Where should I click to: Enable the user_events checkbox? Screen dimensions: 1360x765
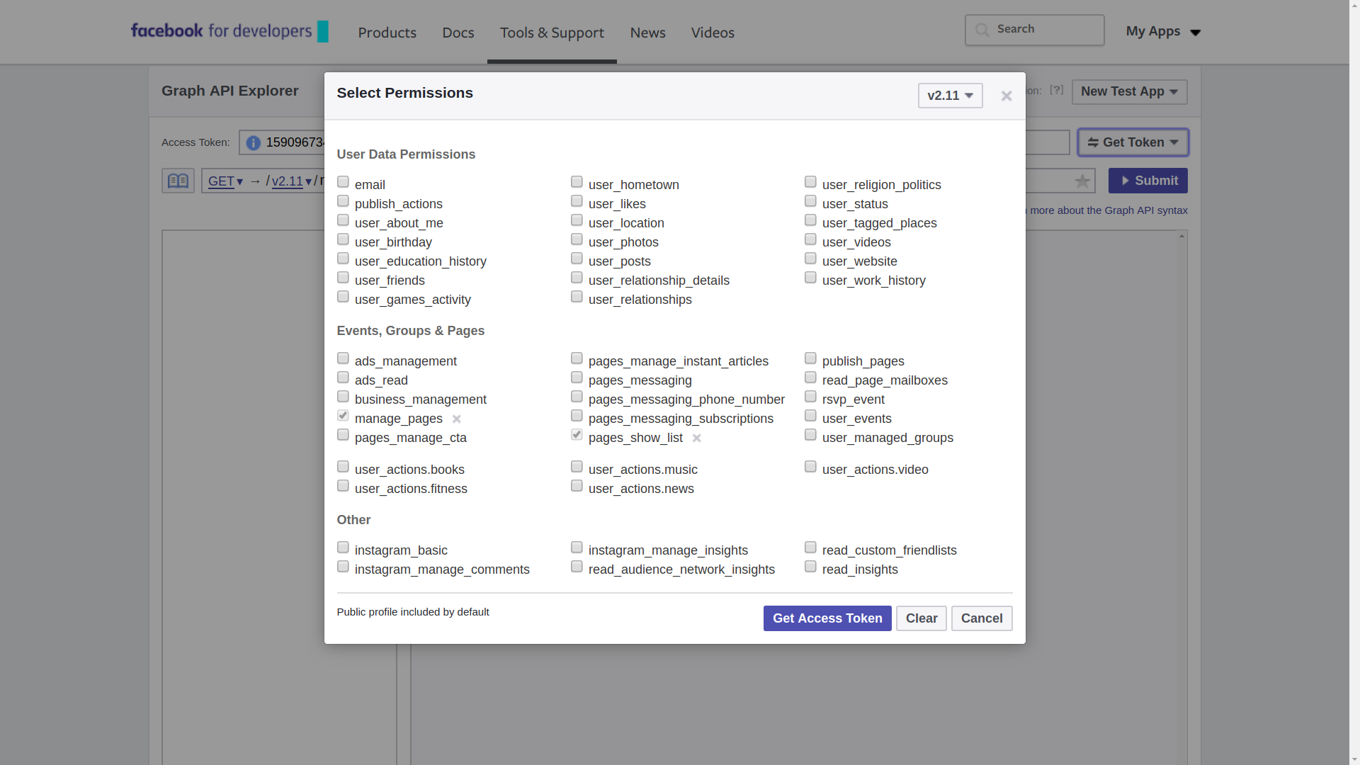tap(810, 416)
